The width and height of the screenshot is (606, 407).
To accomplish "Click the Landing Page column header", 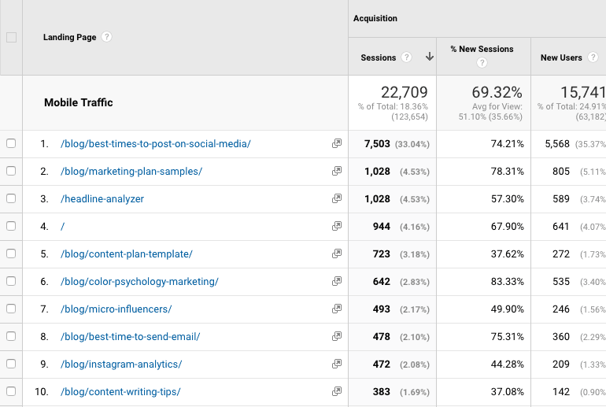I will click(69, 37).
